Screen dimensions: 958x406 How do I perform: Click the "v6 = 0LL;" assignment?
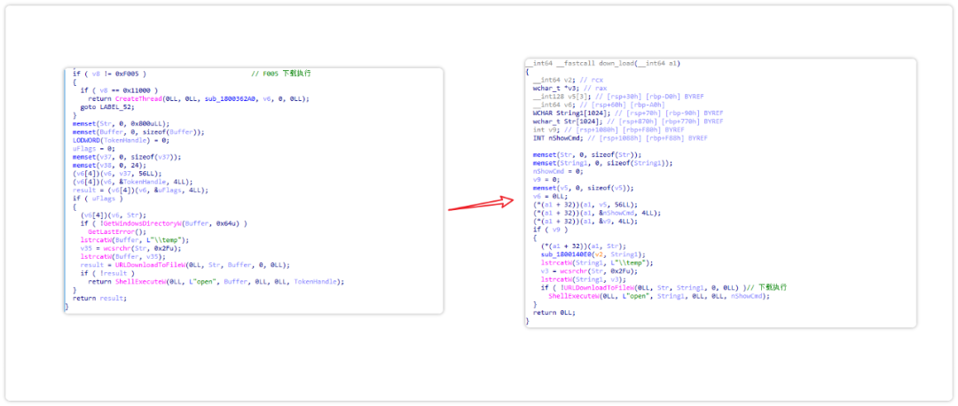click(x=550, y=197)
